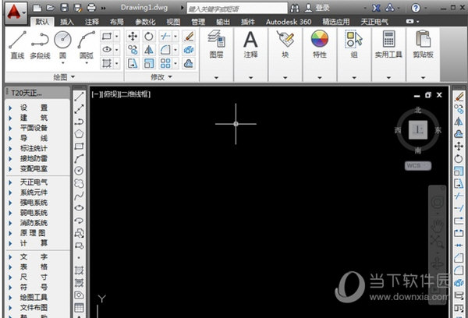Click the ViewCube top (上) face
Image resolution: width=468 pixels, height=318 pixels.
point(418,129)
